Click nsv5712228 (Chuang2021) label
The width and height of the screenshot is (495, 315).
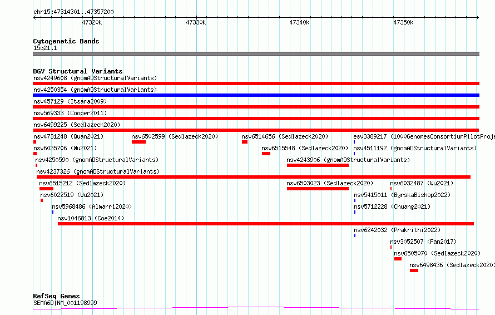(392, 206)
